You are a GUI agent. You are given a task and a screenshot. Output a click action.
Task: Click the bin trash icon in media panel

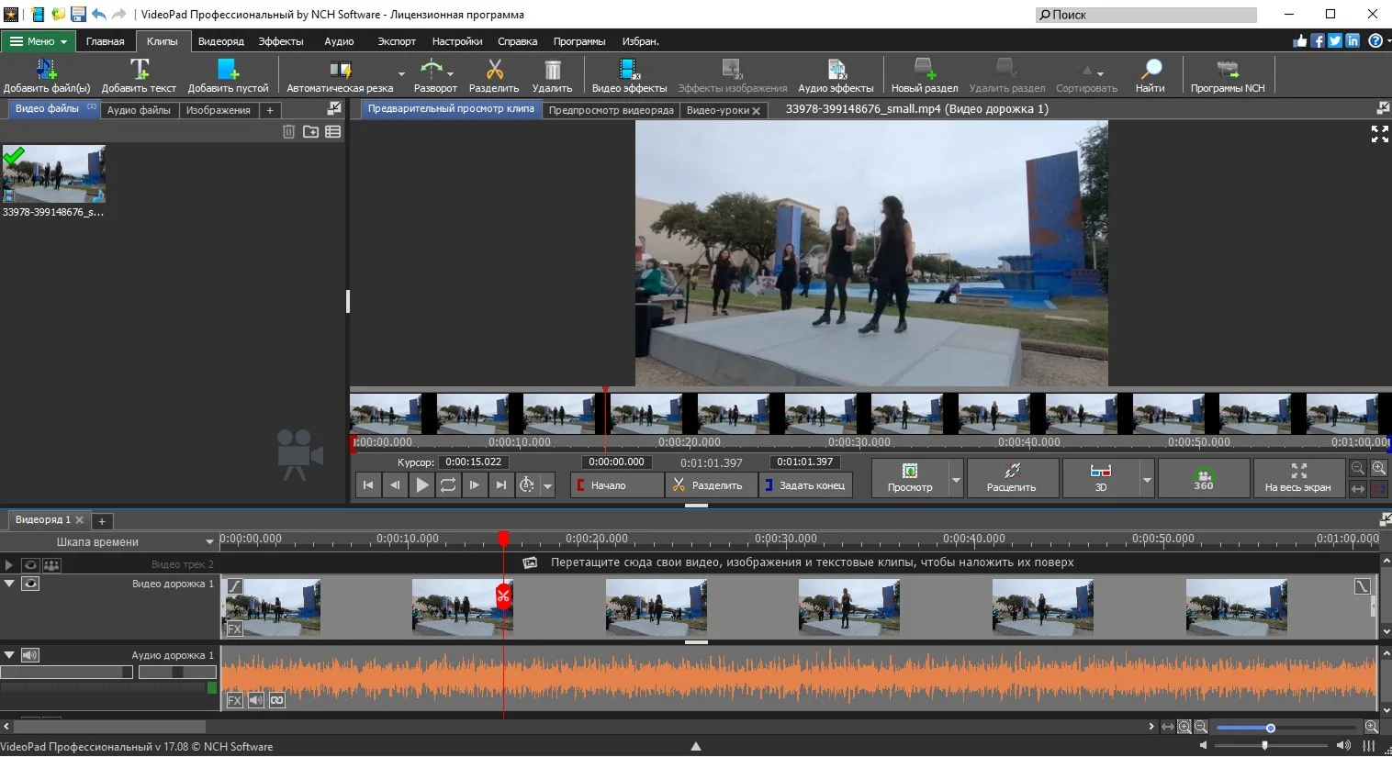click(288, 132)
